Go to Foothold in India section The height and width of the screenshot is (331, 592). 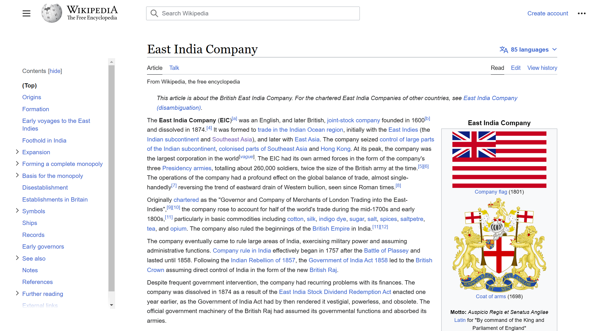[x=44, y=141]
